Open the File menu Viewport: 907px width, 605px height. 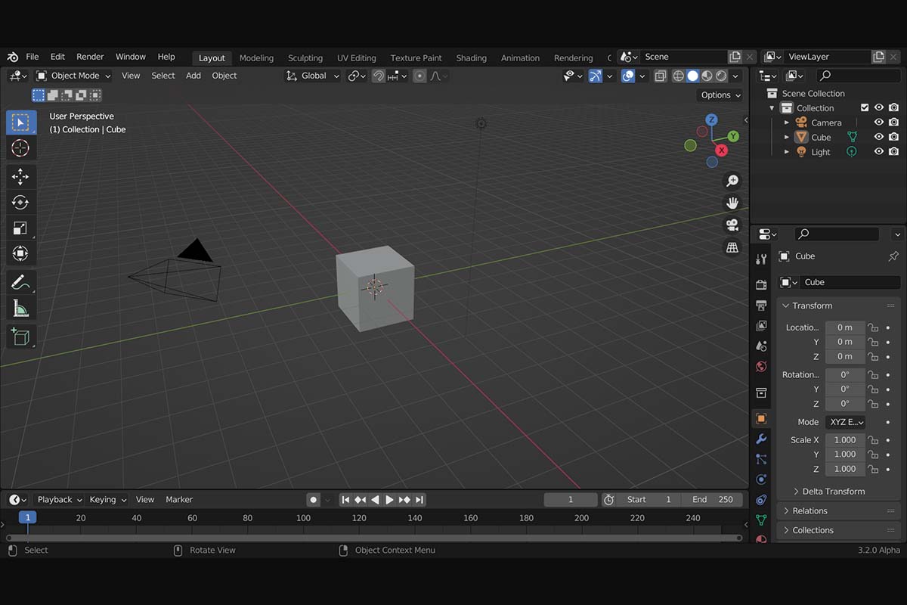pyautogui.click(x=33, y=57)
